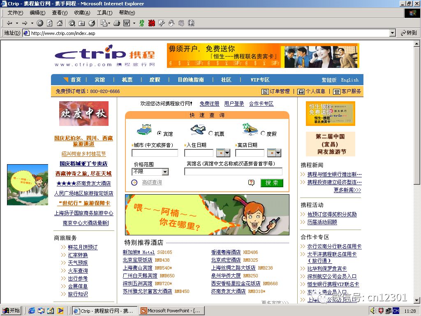
Task: Click 个人信息 book icon
Action: pos(301,92)
